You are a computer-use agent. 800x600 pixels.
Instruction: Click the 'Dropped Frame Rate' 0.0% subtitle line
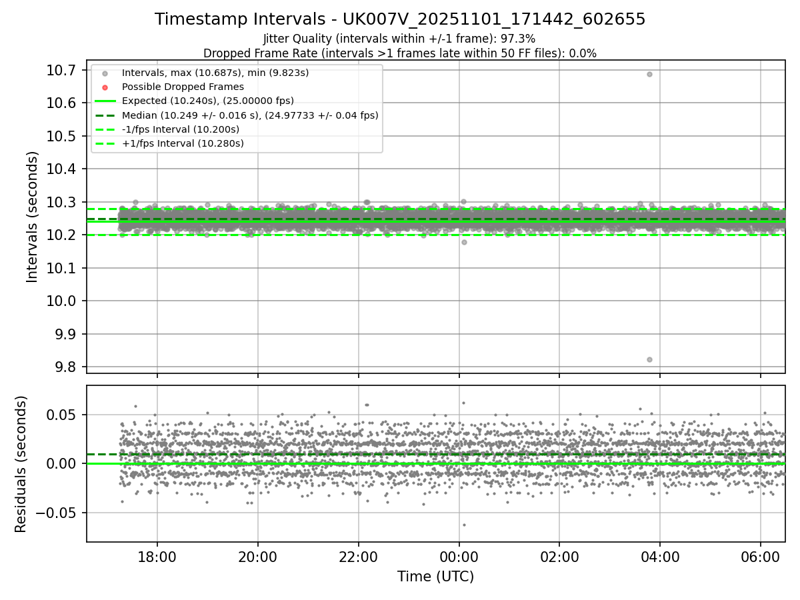(x=400, y=53)
